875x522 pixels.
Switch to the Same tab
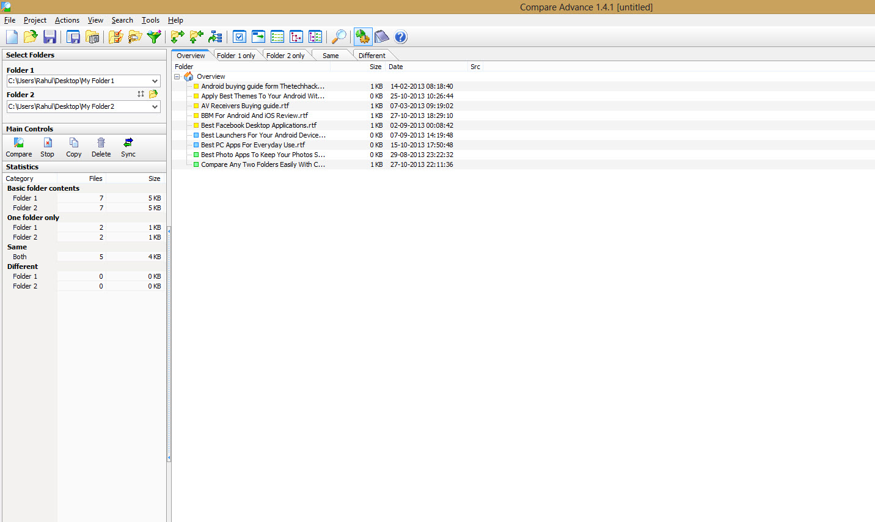pos(331,56)
